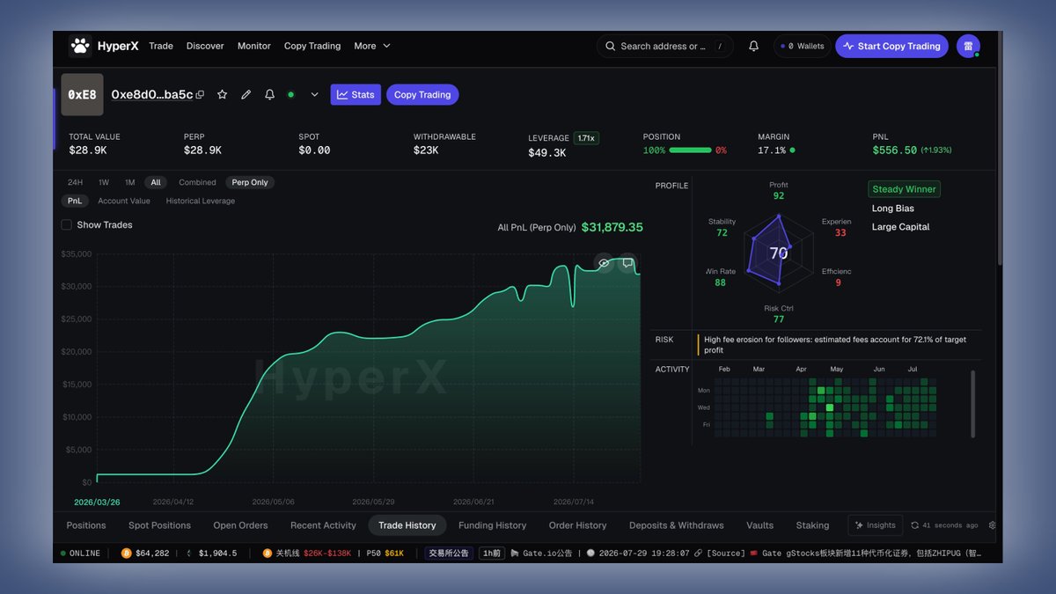Open the user avatar in the top right
Screen dimensions: 1056x594
pos(968,46)
